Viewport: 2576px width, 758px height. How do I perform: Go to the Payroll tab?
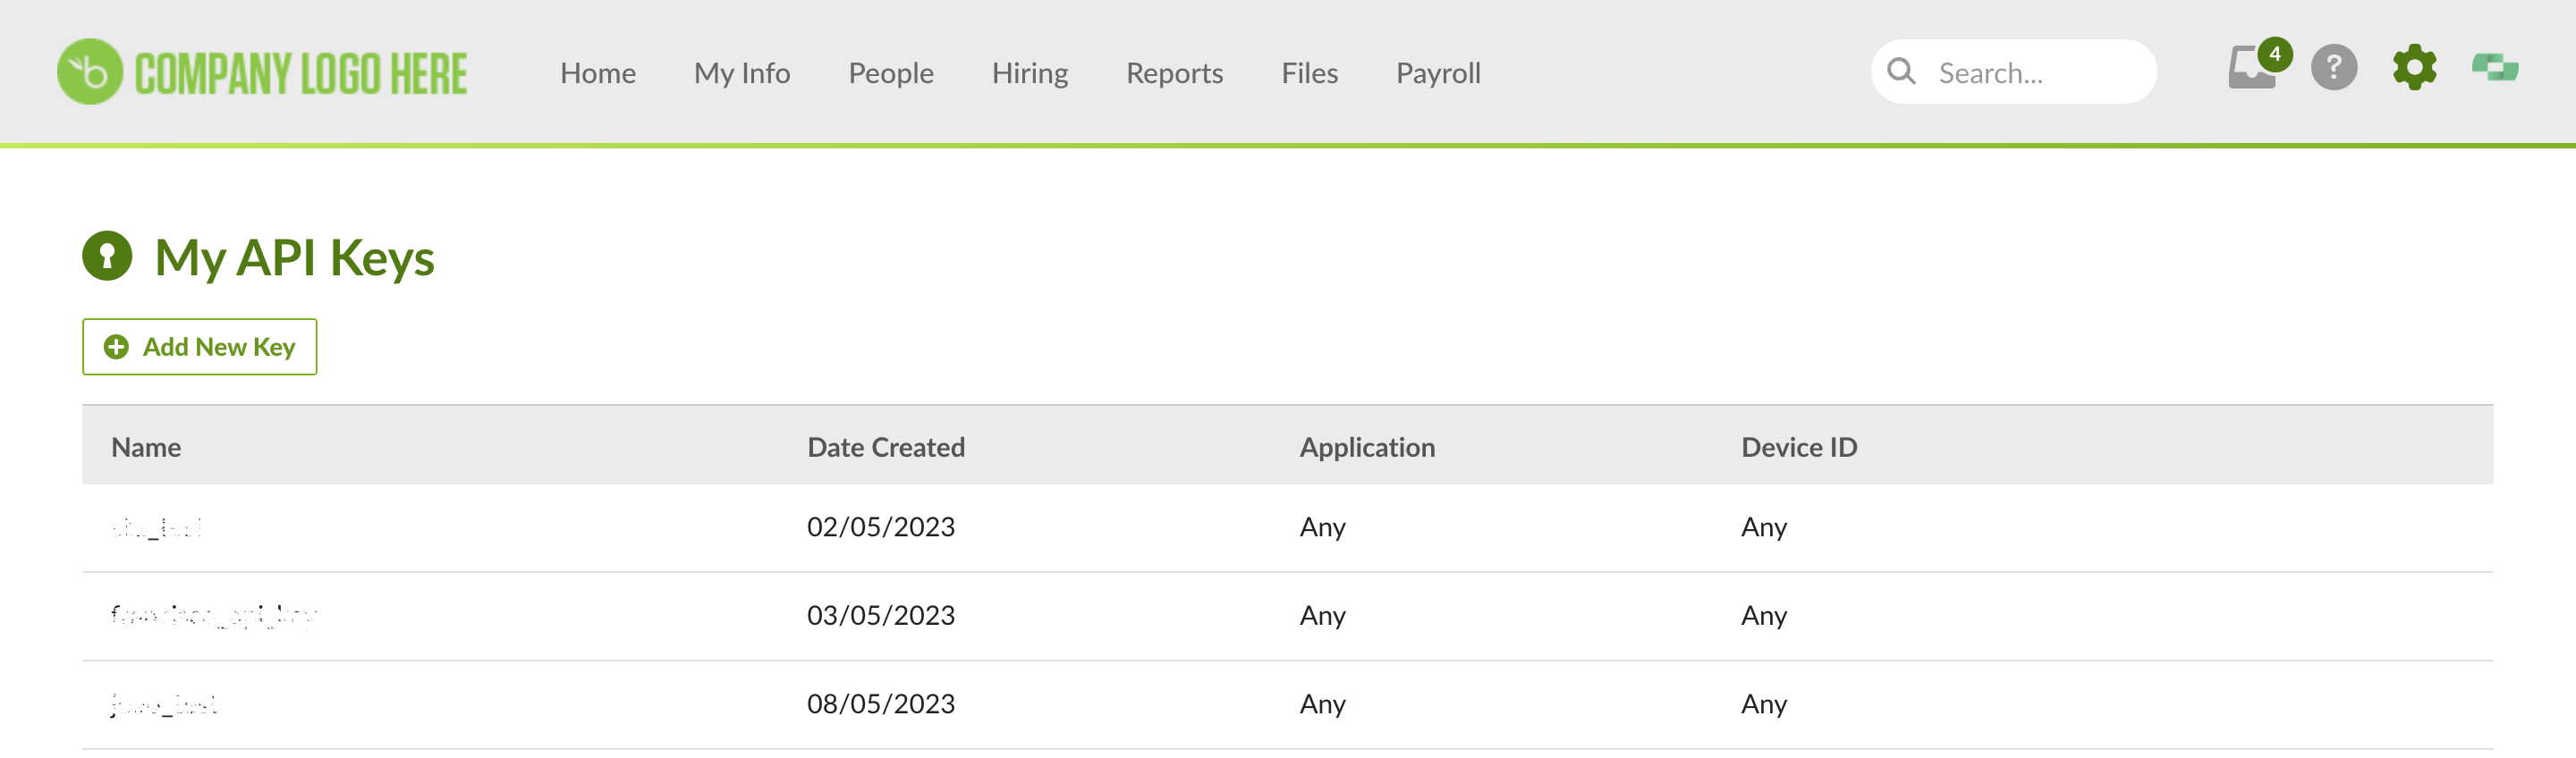(x=1438, y=73)
